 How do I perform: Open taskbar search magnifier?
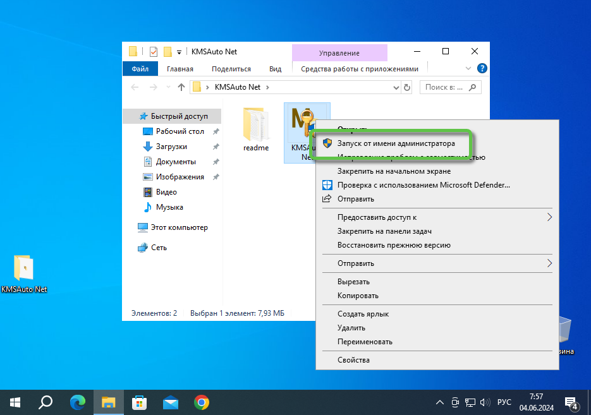(x=46, y=402)
